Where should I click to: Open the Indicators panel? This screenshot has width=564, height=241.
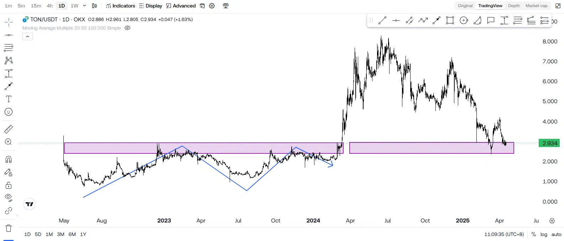pos(120,6)
